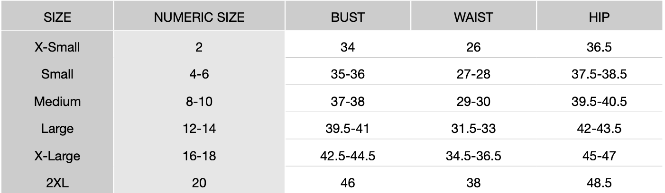The image size is (665, 193).
Task: Click hip measurement 42-43.5
Action: (x=600, y=129)
